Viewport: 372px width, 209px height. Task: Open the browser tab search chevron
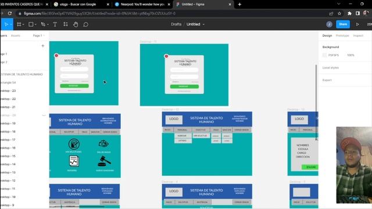coord(339,4)
